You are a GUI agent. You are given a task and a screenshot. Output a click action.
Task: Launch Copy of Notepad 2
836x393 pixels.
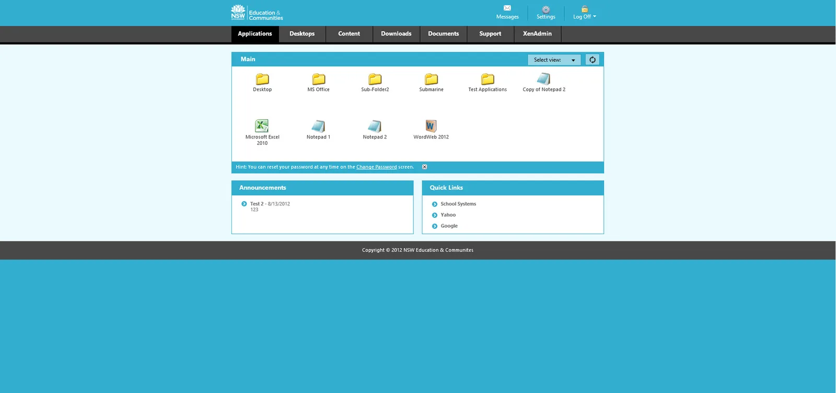pos(544,79)
